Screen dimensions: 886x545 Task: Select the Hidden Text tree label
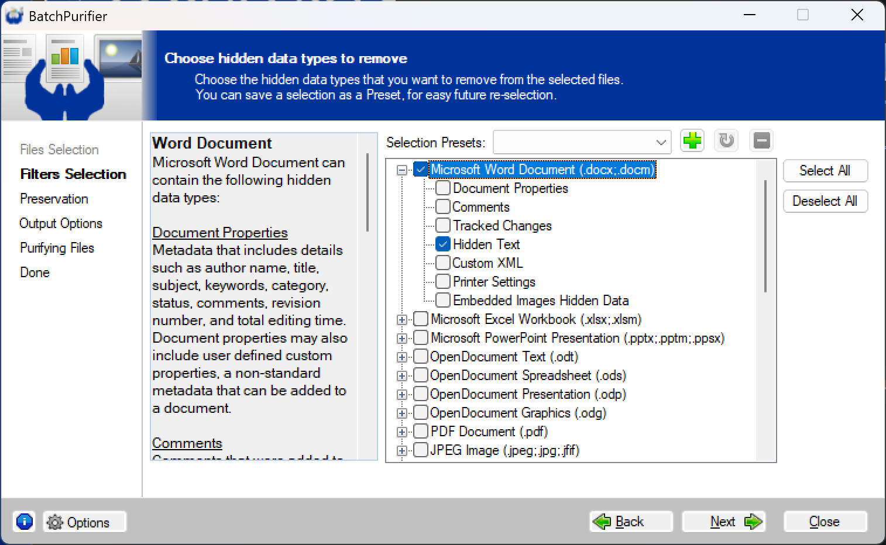point(486,244)
